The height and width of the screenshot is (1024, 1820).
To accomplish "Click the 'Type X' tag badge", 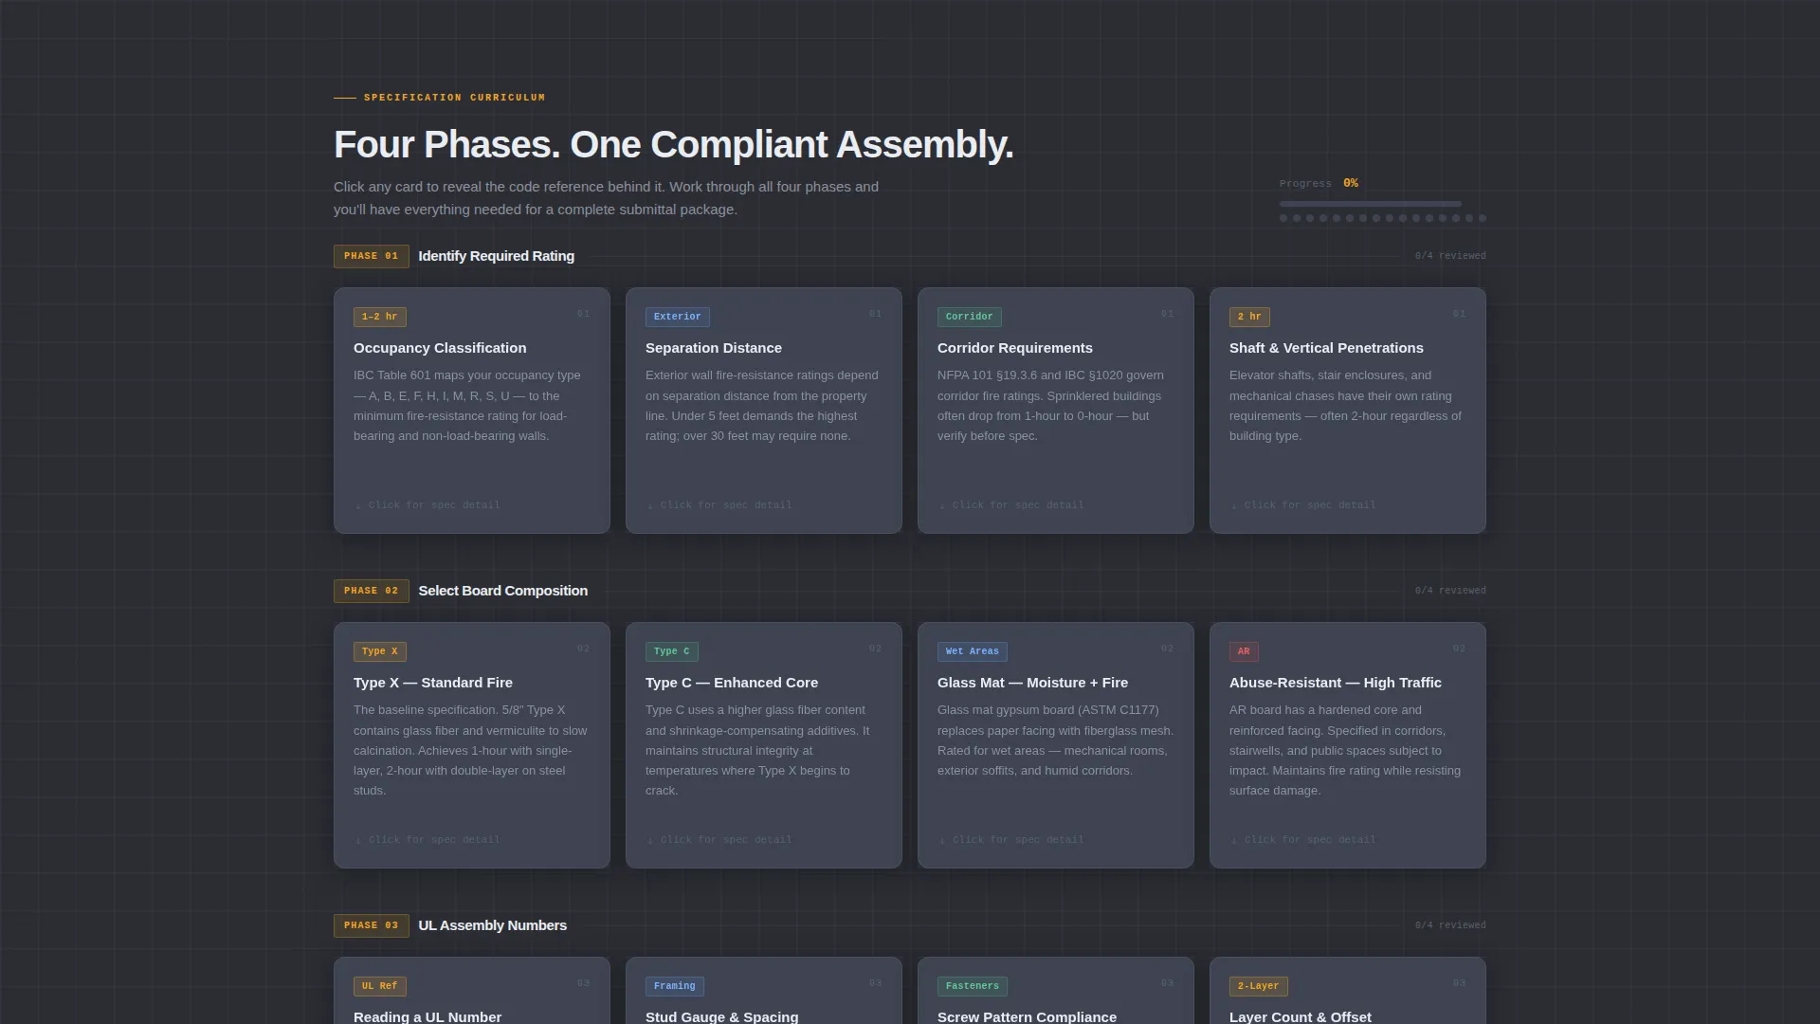I will (379, 651).
